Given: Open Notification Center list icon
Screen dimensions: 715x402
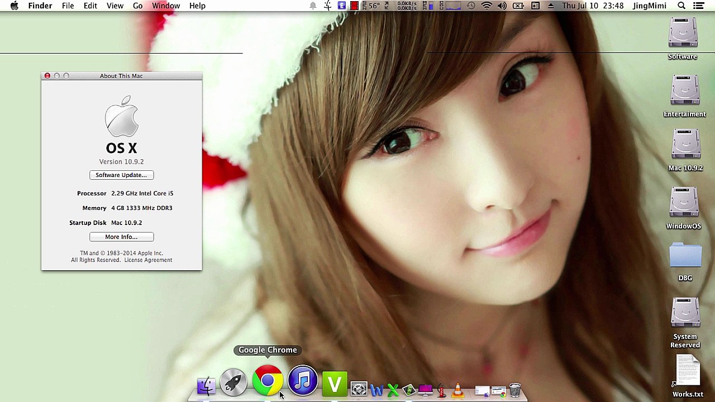Looking at the screenshot, I should point(698,6).
